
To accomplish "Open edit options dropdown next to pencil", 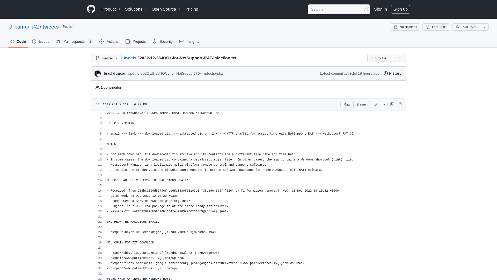I will tap(384, 104).
